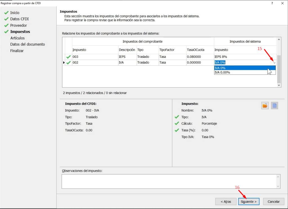Viewport: 288px width, 209px height.
Task: Click the Atras button to go back
Action: point(226,202)
